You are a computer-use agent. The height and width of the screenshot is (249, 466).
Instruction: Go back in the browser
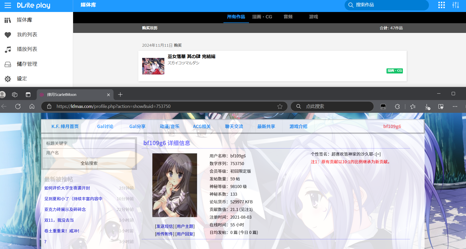(4, 106)
